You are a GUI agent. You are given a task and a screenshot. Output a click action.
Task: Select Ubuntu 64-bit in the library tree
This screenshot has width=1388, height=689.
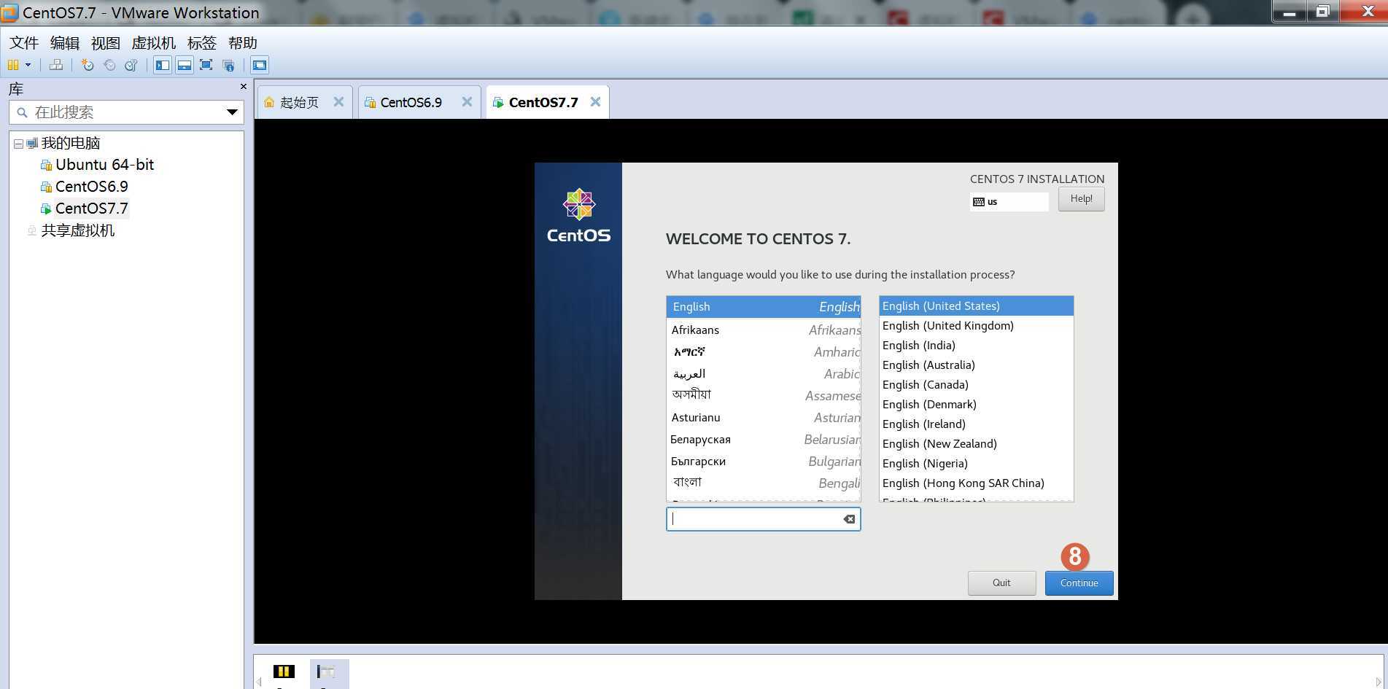pyautogui.click(x=104, y=165)
